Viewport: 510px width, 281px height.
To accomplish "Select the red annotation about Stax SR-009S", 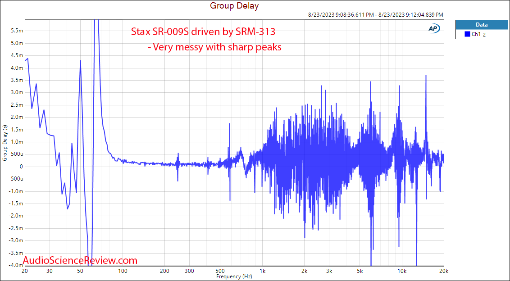I will point(203,32).
